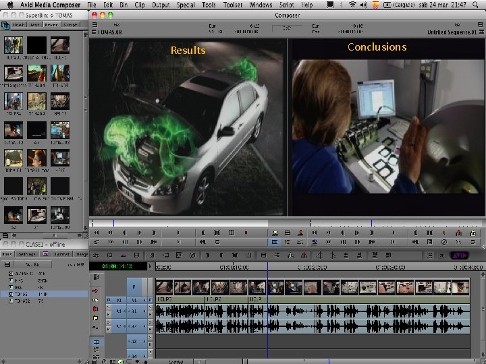Toggle the A1 audio track selector

(134, 312)
